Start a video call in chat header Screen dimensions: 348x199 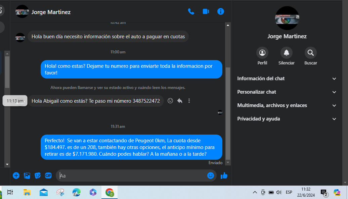[206, 11]
